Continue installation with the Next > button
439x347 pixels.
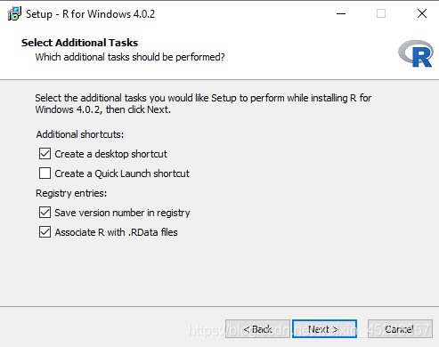324,329
